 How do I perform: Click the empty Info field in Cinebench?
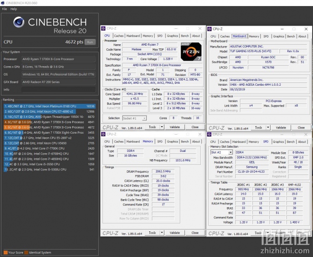(58, 89)
